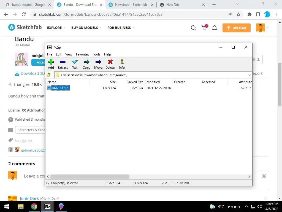Expand the For Business menu

[x=121, y=28]
